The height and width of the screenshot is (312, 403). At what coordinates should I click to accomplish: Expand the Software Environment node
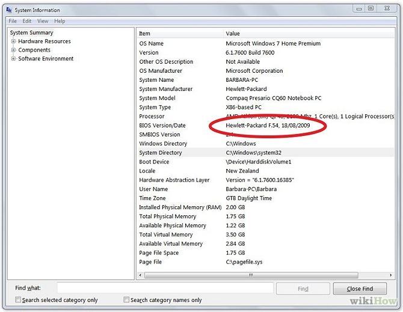[13, 58]
